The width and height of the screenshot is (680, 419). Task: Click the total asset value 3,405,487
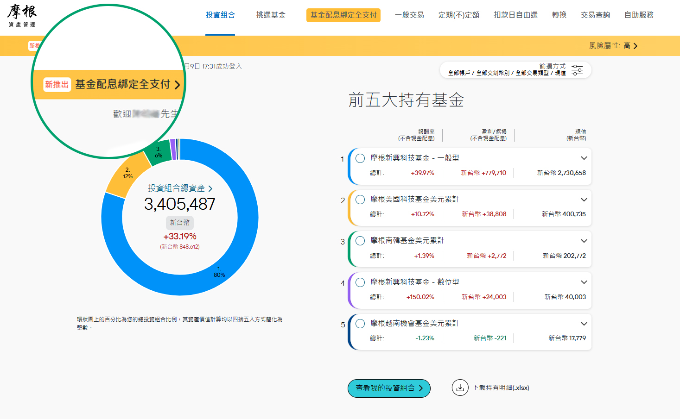(180, 204)
